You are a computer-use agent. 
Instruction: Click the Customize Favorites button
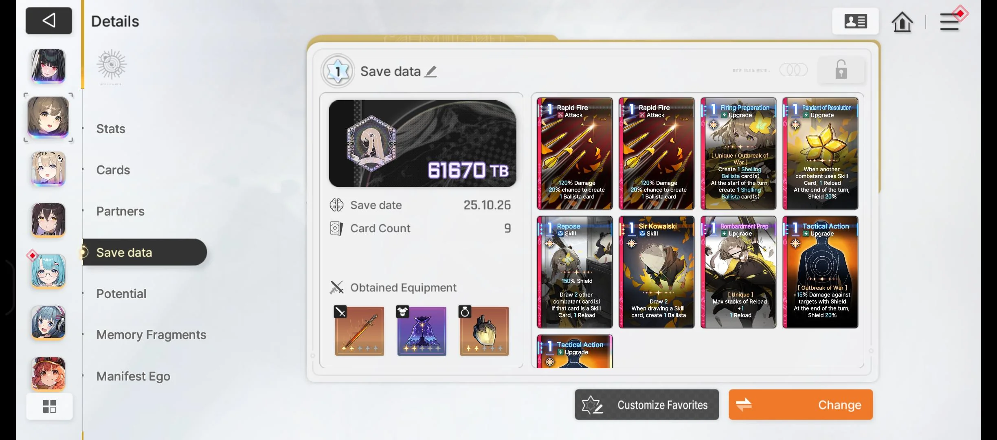[647, 405]
